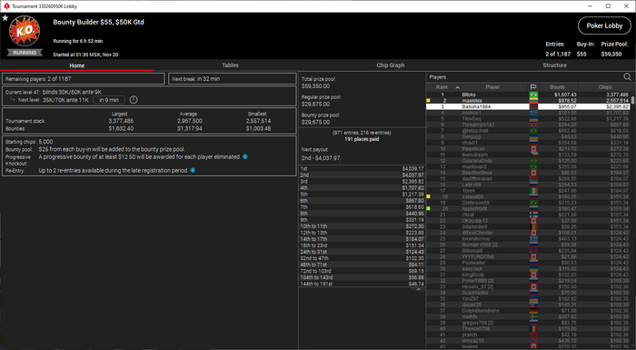The height and width of the screenshot is (350, 636).
Task: Click the PokerStars spade icon in title bar
Action: 6,6
